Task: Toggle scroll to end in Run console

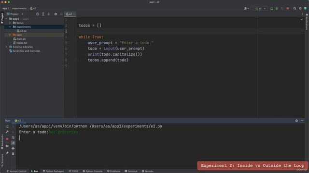Action: tap(13, 143)
